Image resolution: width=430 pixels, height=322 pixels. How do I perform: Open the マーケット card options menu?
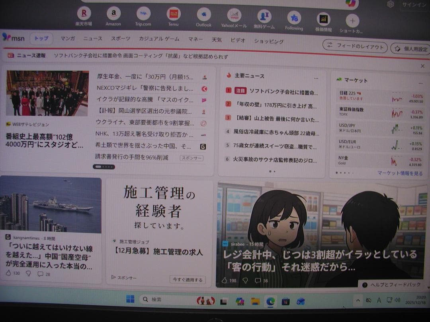420,83
